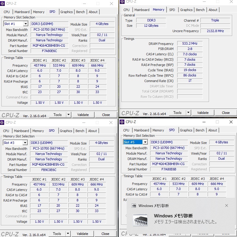Click the Channel # Triple value
Image resolution: width=237 pixels, height=237 pixels.
click(x=215, y=20)
